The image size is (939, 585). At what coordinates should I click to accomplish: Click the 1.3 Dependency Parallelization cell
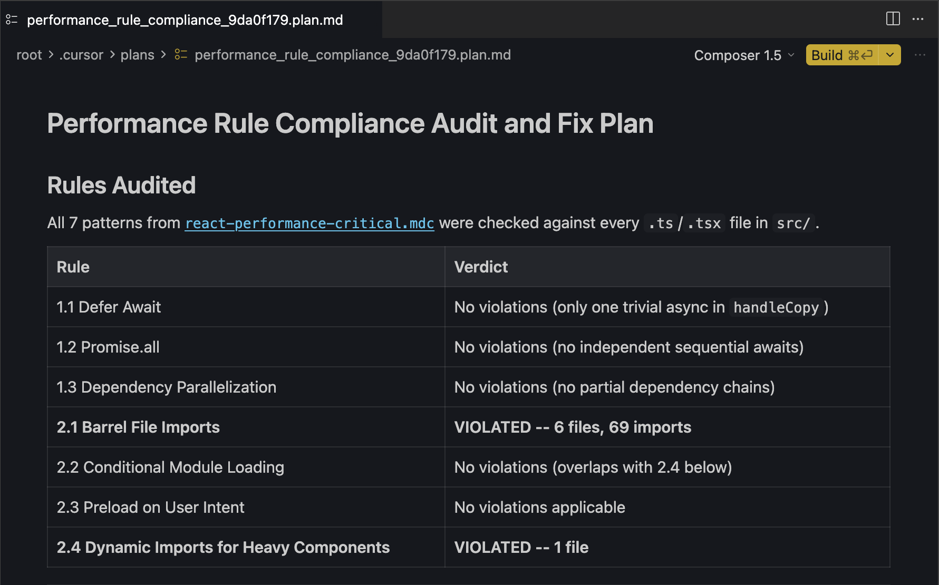[246, 387]
